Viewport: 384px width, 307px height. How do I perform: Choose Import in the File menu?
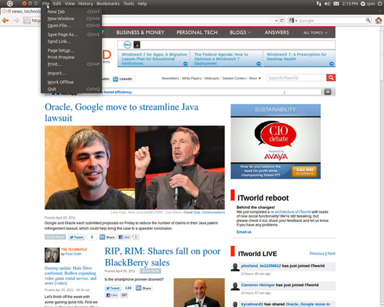71,73
